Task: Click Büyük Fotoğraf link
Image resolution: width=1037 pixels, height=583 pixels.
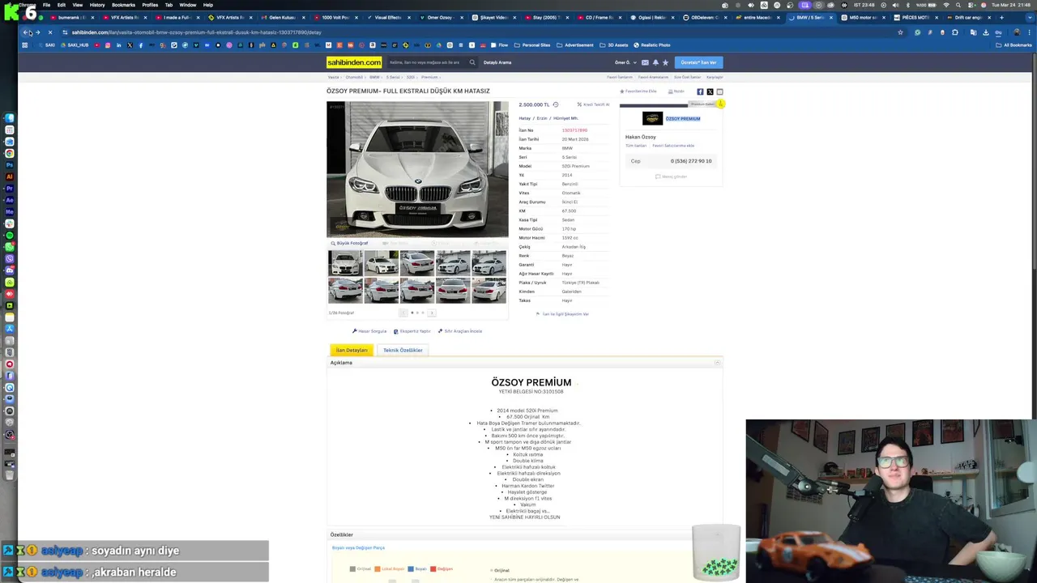Action: [349, 243]
